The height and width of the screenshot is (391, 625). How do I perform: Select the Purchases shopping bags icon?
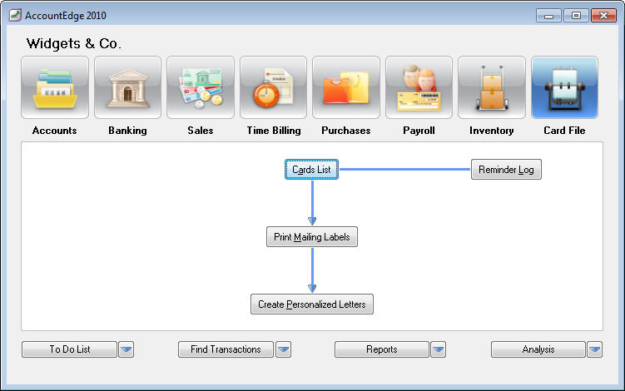click(x=346, y=87)
